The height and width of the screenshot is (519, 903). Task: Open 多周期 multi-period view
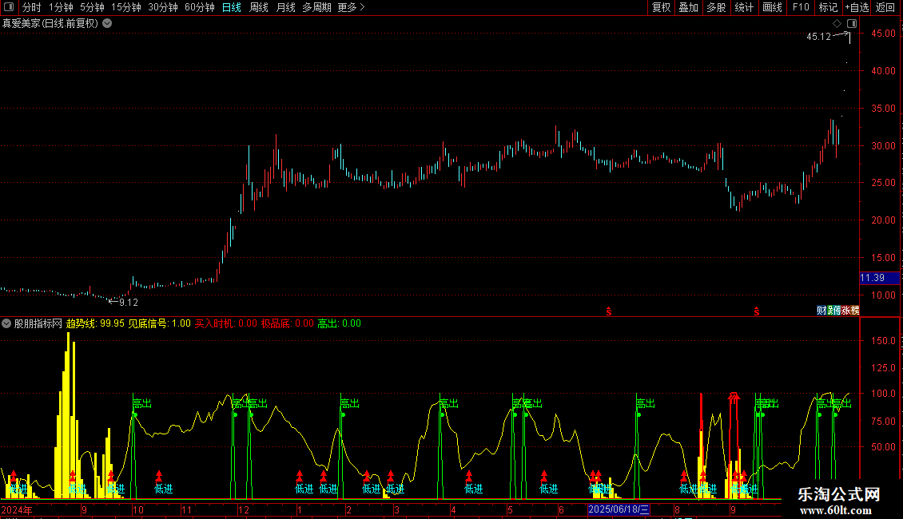pyautogui.click(x=316, y=7)
